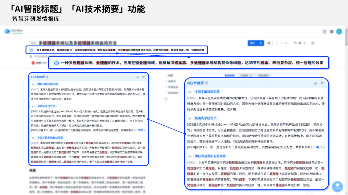Viewport: 348px width, 195px height.
Task: Click paragraph reference [0020] in the enlarged panel
Action: (x=192, y=162)
